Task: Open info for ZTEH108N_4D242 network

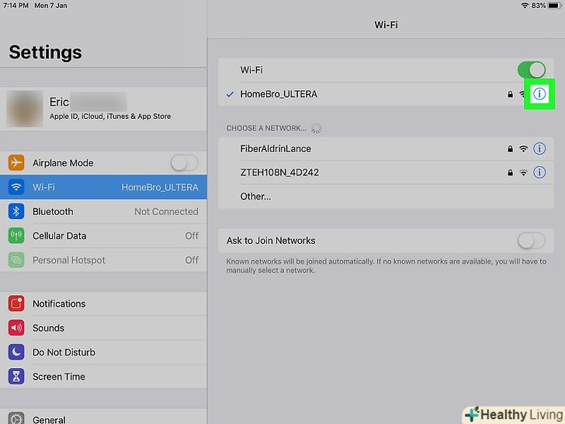Action: click(539, 172)
